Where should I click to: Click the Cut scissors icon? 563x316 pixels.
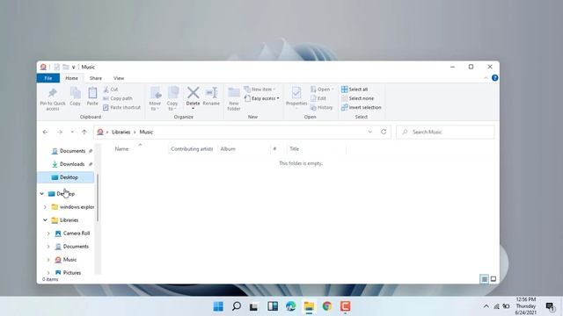tap(106, 90)
